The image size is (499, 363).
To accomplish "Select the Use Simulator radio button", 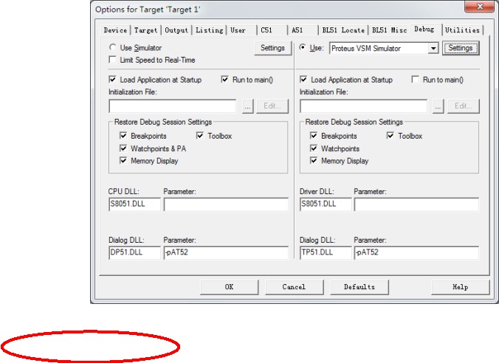I will tap(112, 47).
